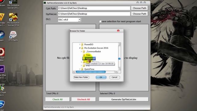This screenshot has width=197, height=111.
Task: Select the Data folder in tree
Action: point(88,55)
